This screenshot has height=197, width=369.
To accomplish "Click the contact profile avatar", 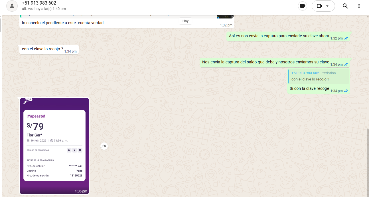I will [12, 6].
